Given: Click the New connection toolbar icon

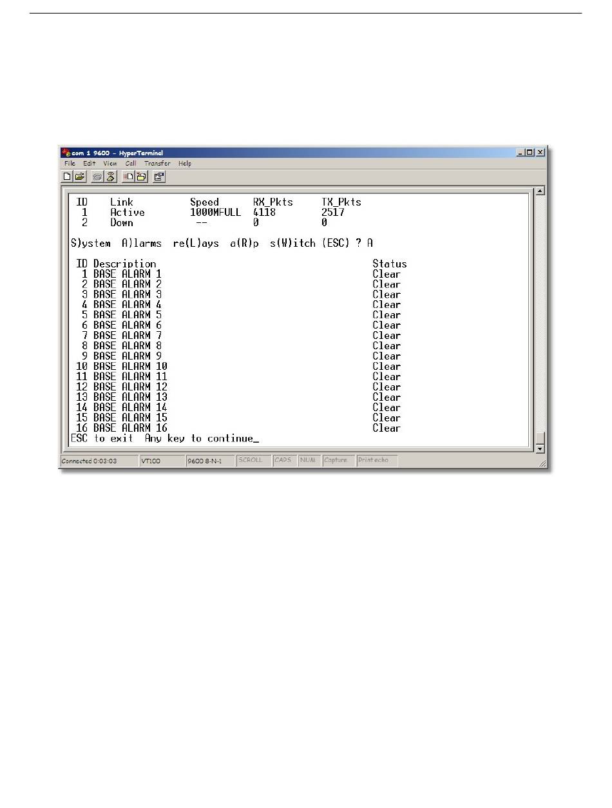Looking at the screenshot, I should click(x=67, y=176).
